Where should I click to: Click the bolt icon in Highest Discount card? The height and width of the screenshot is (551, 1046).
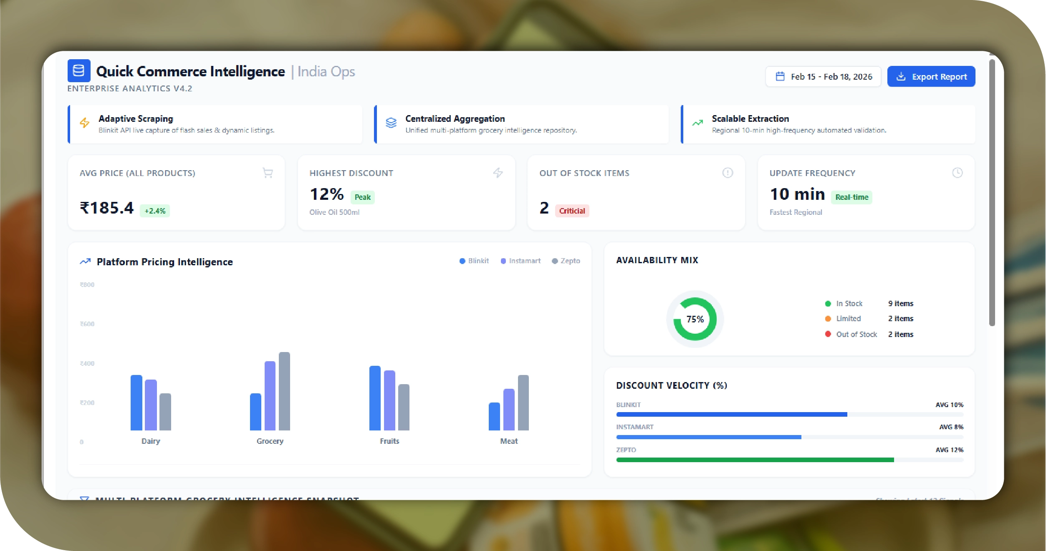[498, 173]
